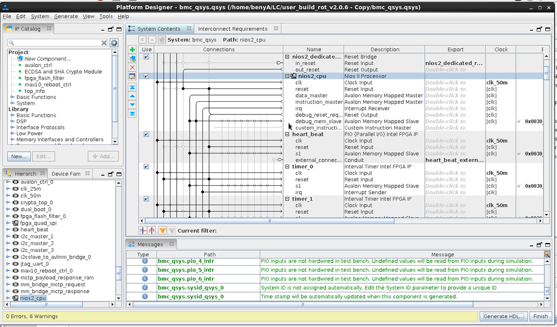The image size is (557, 327).
Task: Toggle the Use checkbox for timer_0
Action: click(146, 166)
